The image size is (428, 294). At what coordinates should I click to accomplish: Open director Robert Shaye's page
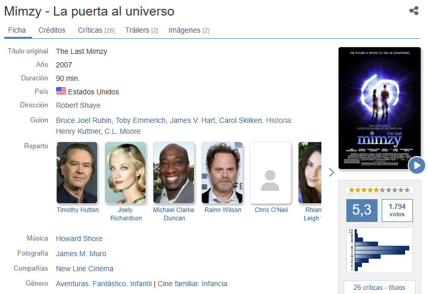tap(78, 105)
